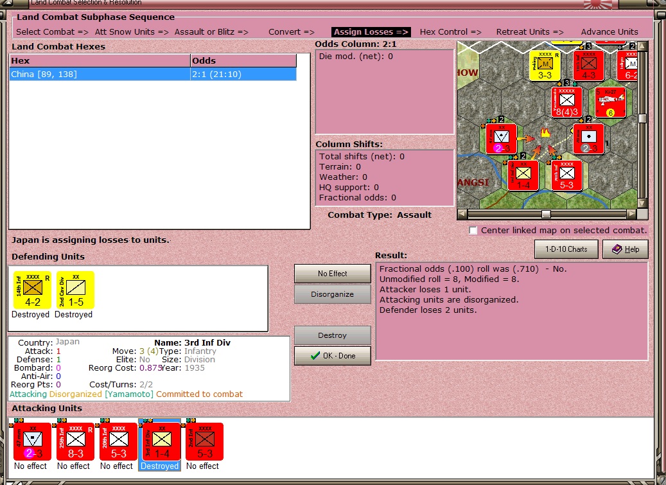Click the Retreat Units subphase label
Image resolution: width=666 pixels, height=485 pixels.
[x=530, y=32]
